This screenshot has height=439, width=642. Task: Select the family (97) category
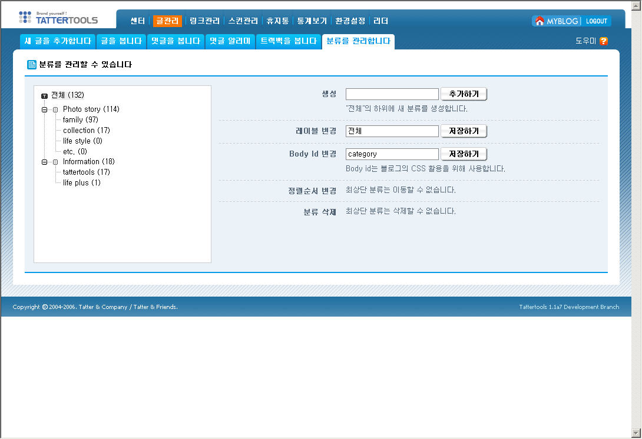pos(80,120)
